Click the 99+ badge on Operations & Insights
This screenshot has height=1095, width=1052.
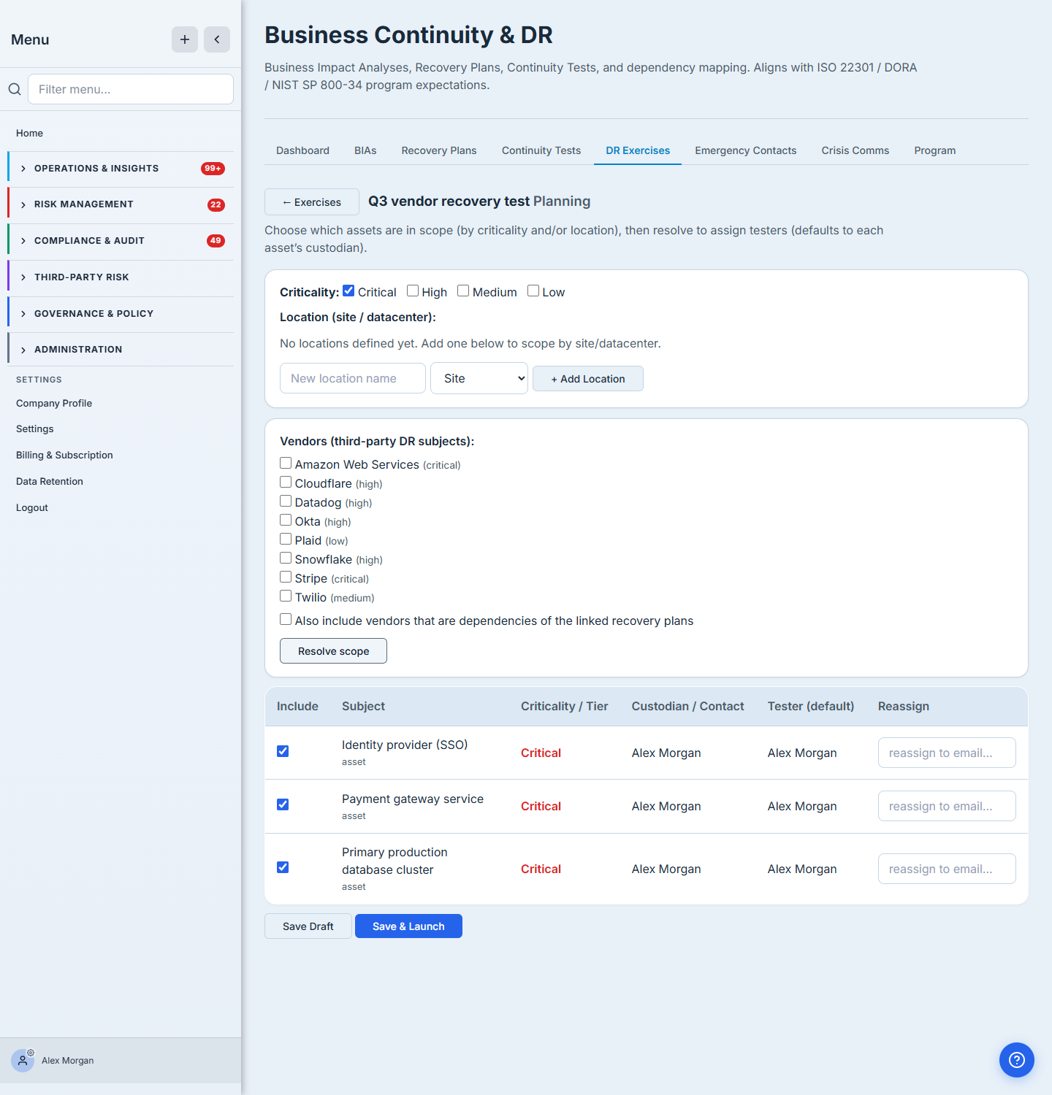213,169
